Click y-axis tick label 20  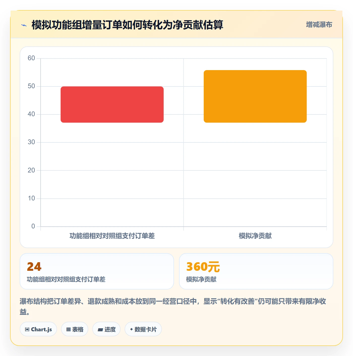31,170
